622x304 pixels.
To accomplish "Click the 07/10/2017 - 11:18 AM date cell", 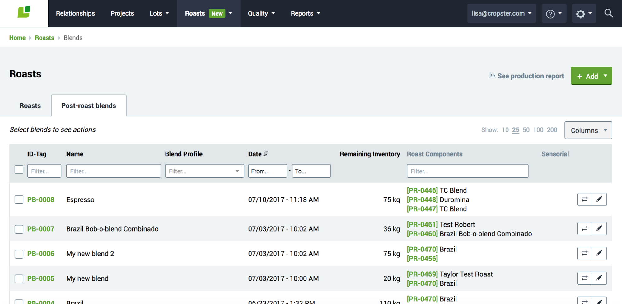I will 283,200.
